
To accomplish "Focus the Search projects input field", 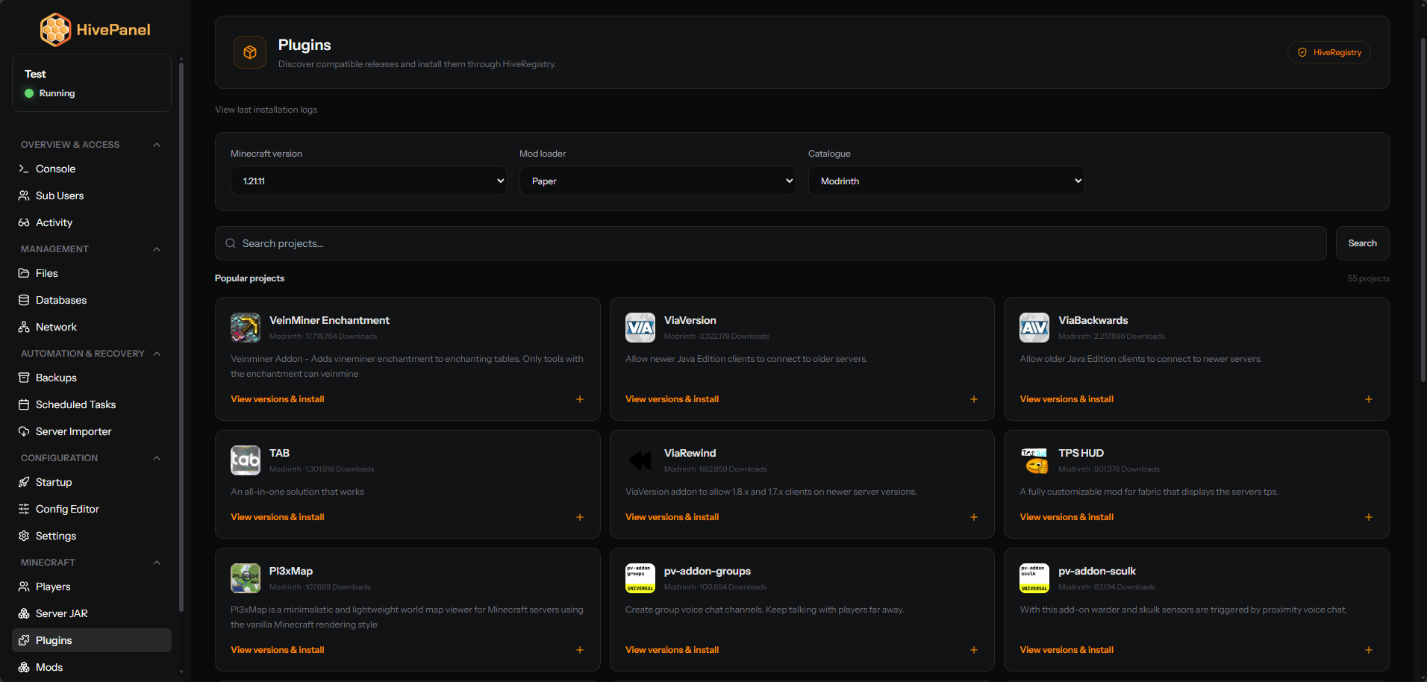I will [771, 243].
